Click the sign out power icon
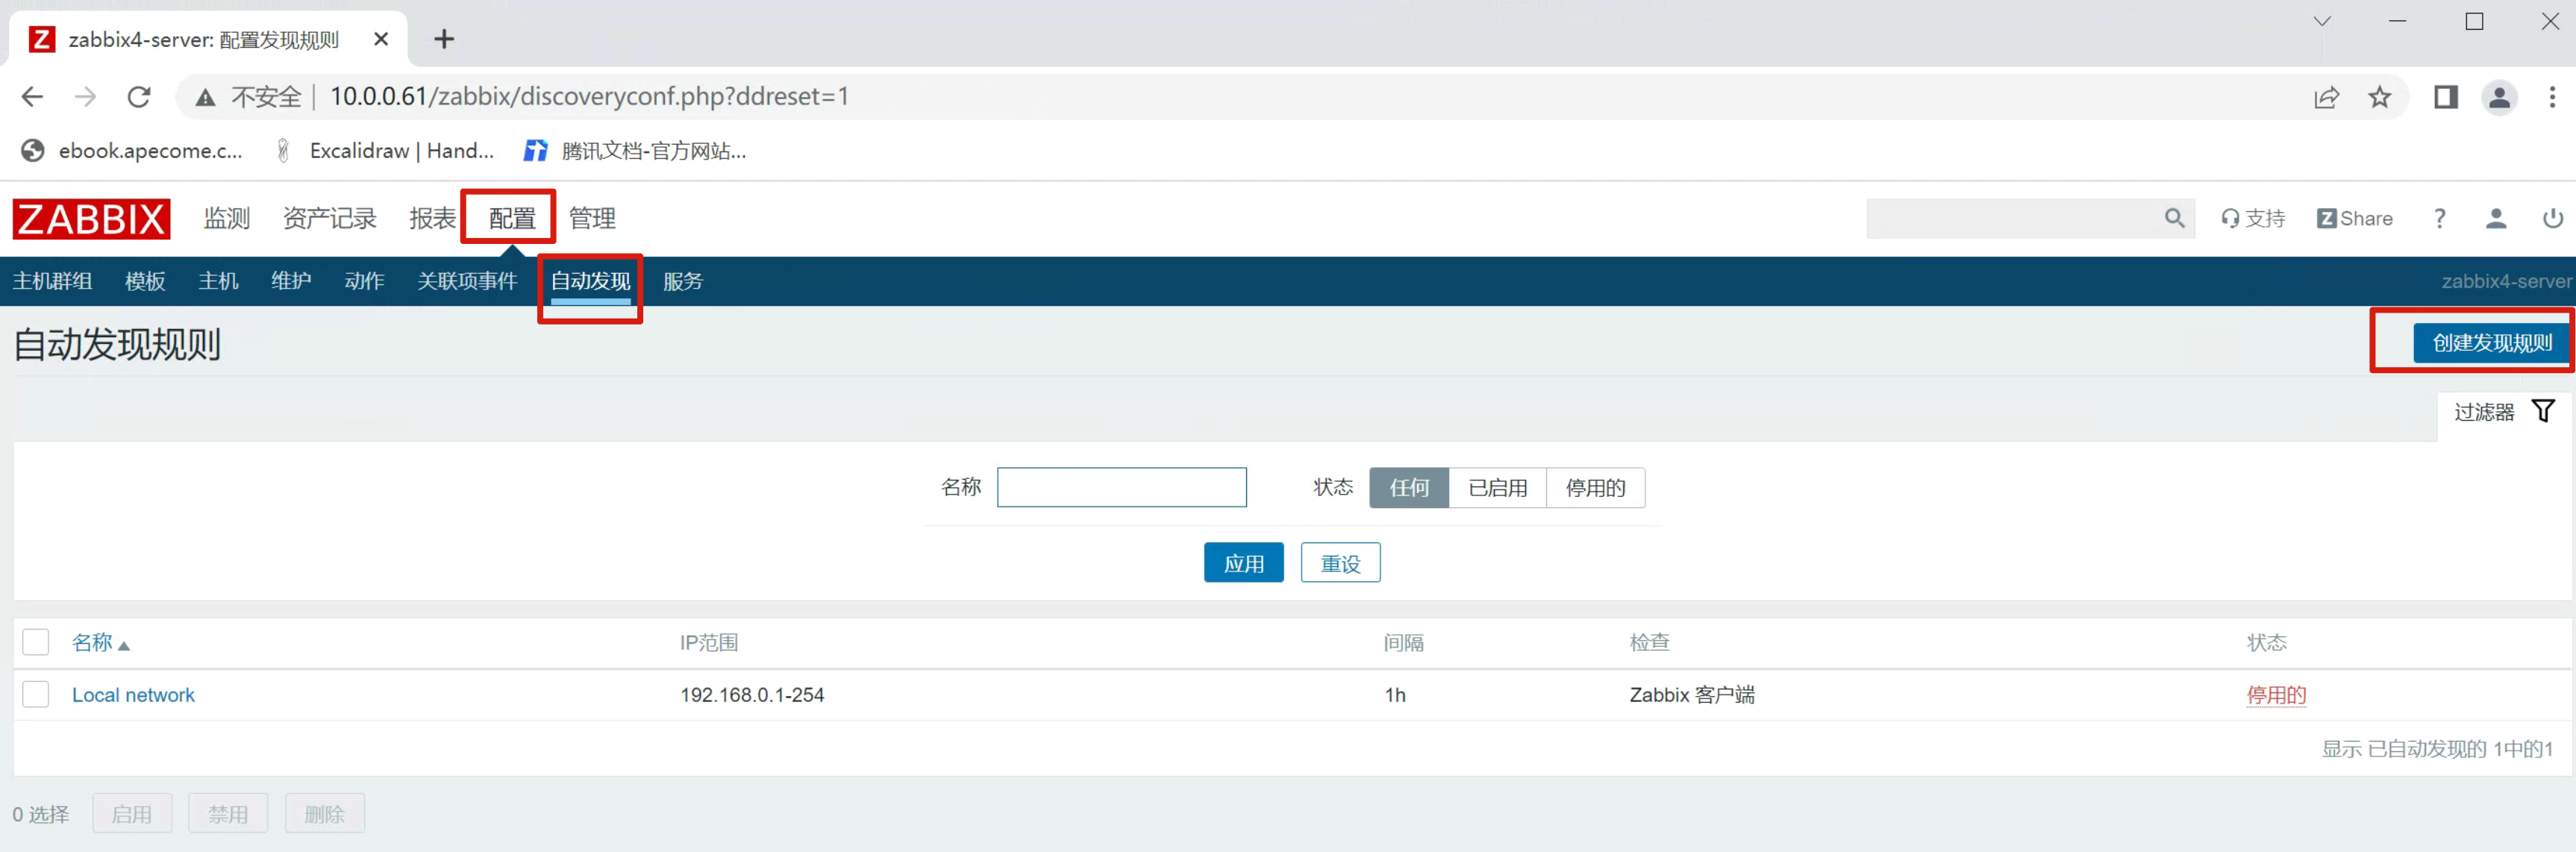The height and width of the screenshot is (852, 2576). coord(2552,218)
